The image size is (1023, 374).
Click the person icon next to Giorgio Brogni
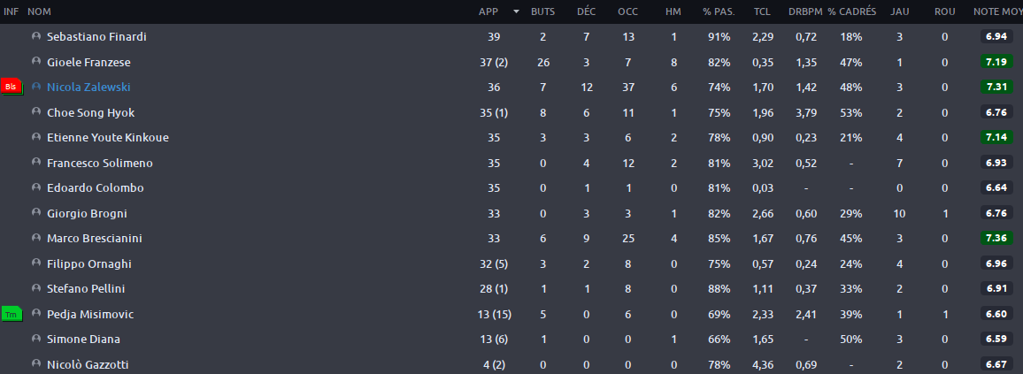36,213
